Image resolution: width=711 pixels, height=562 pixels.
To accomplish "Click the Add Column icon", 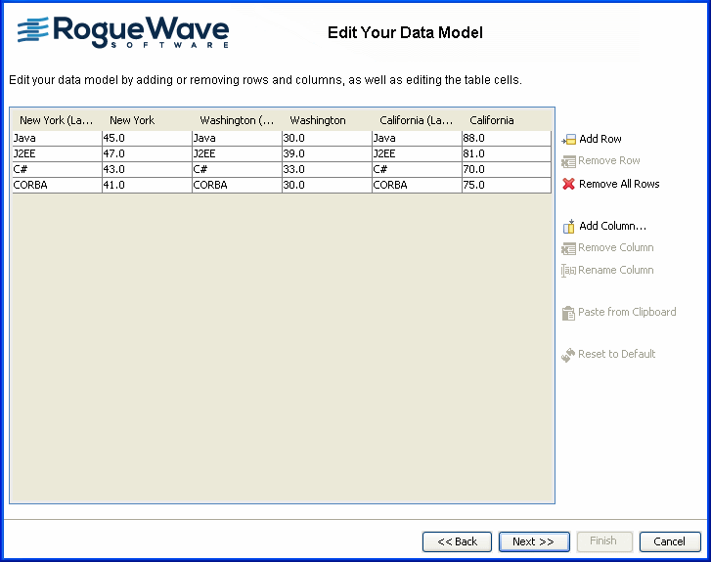I will point(568,226).
